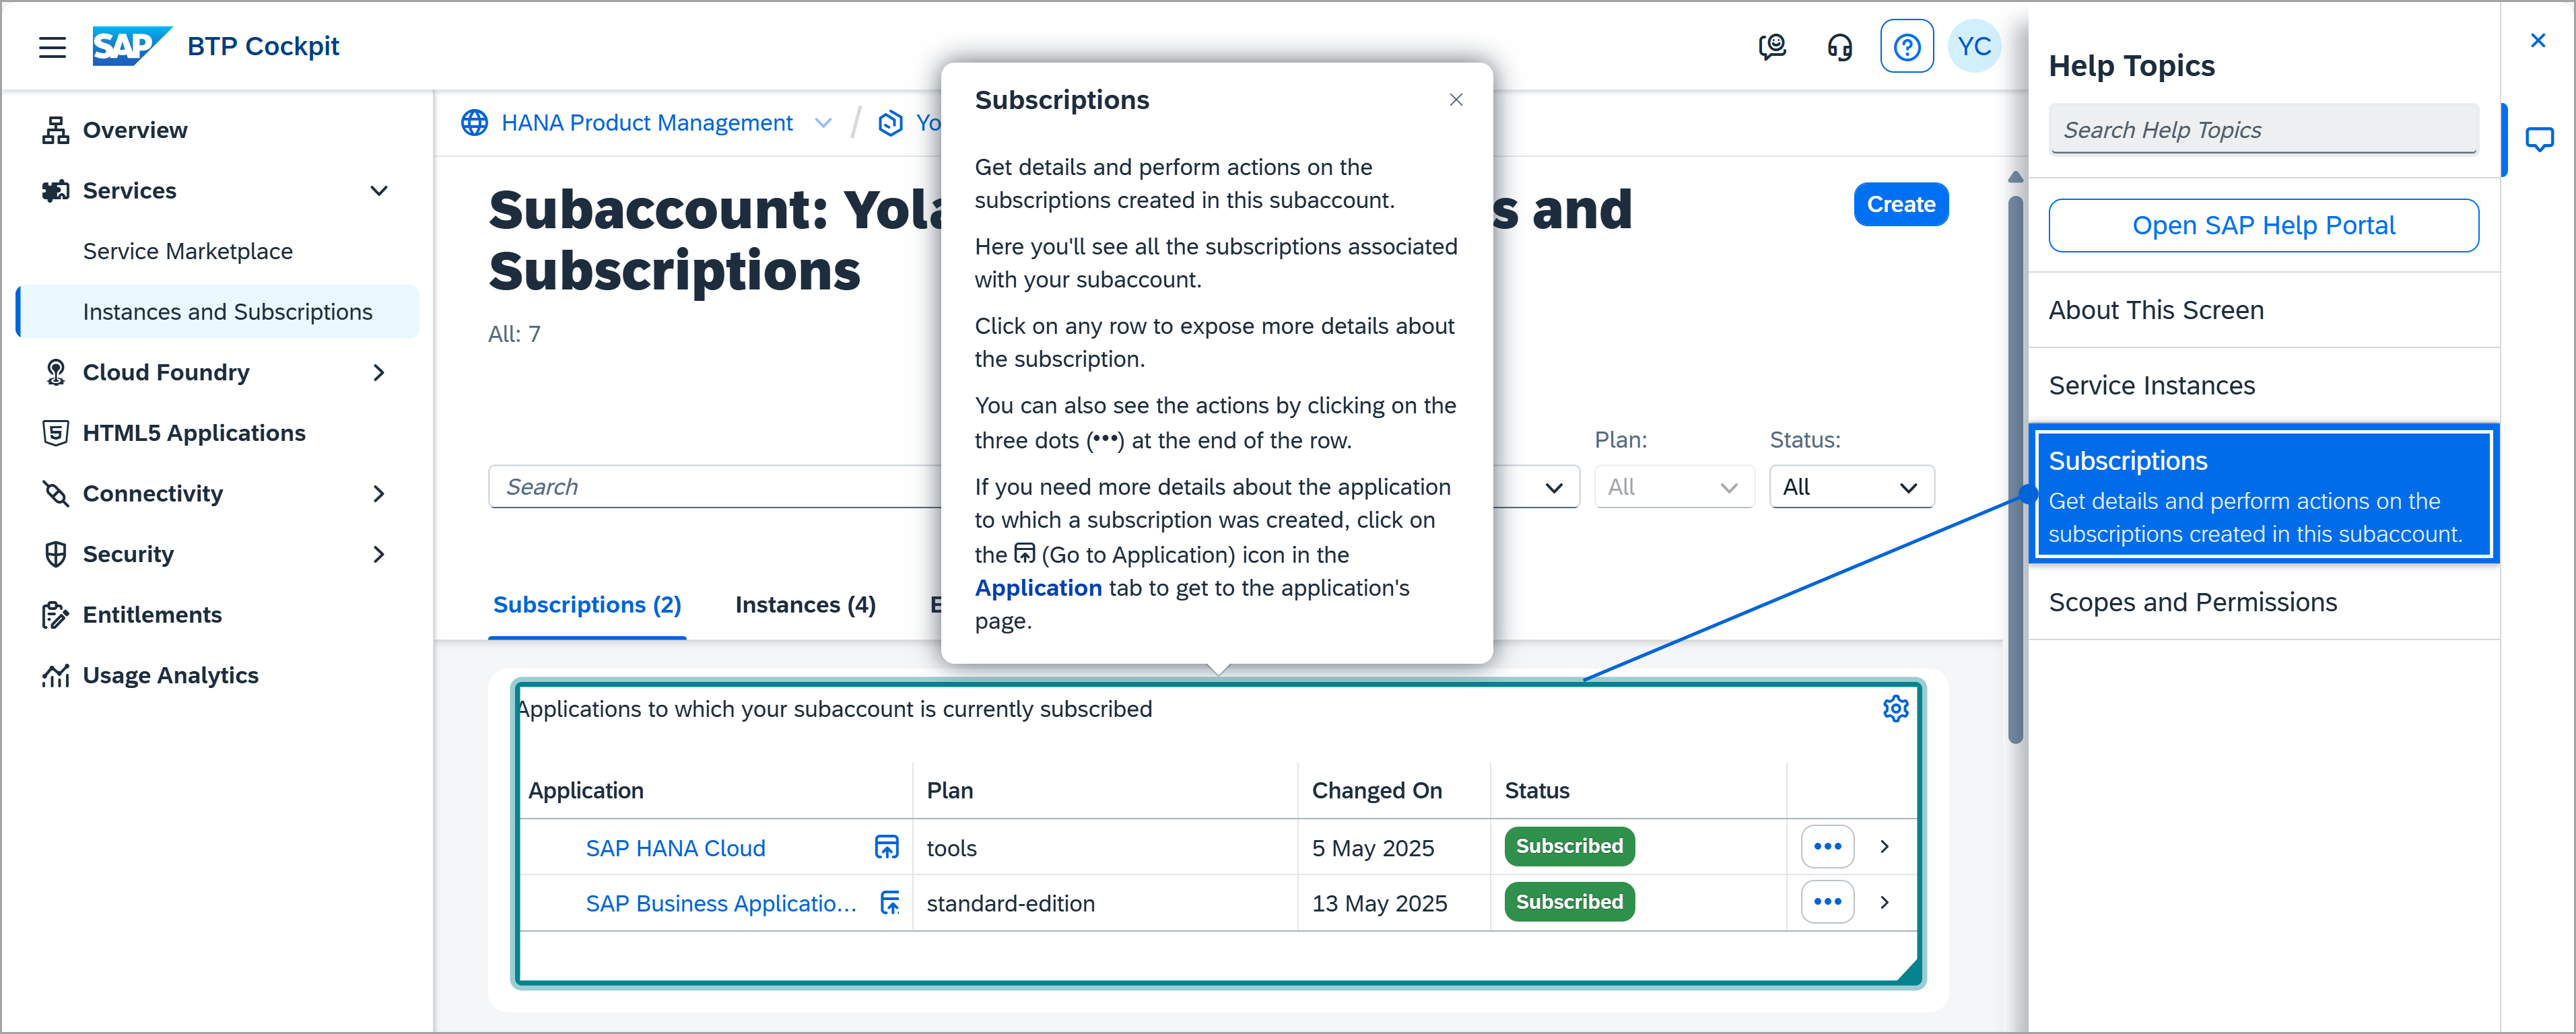Image resolution: width=2576 pixels, height=1034 pixels.
Task: Switch to Instances (4) tab
Action: pyautogui.click(x=805, y=605)
